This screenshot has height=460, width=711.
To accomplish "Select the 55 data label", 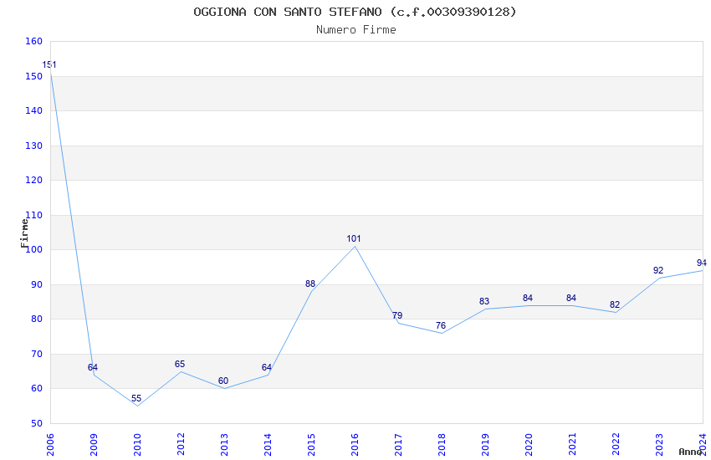I will point(136,399).
